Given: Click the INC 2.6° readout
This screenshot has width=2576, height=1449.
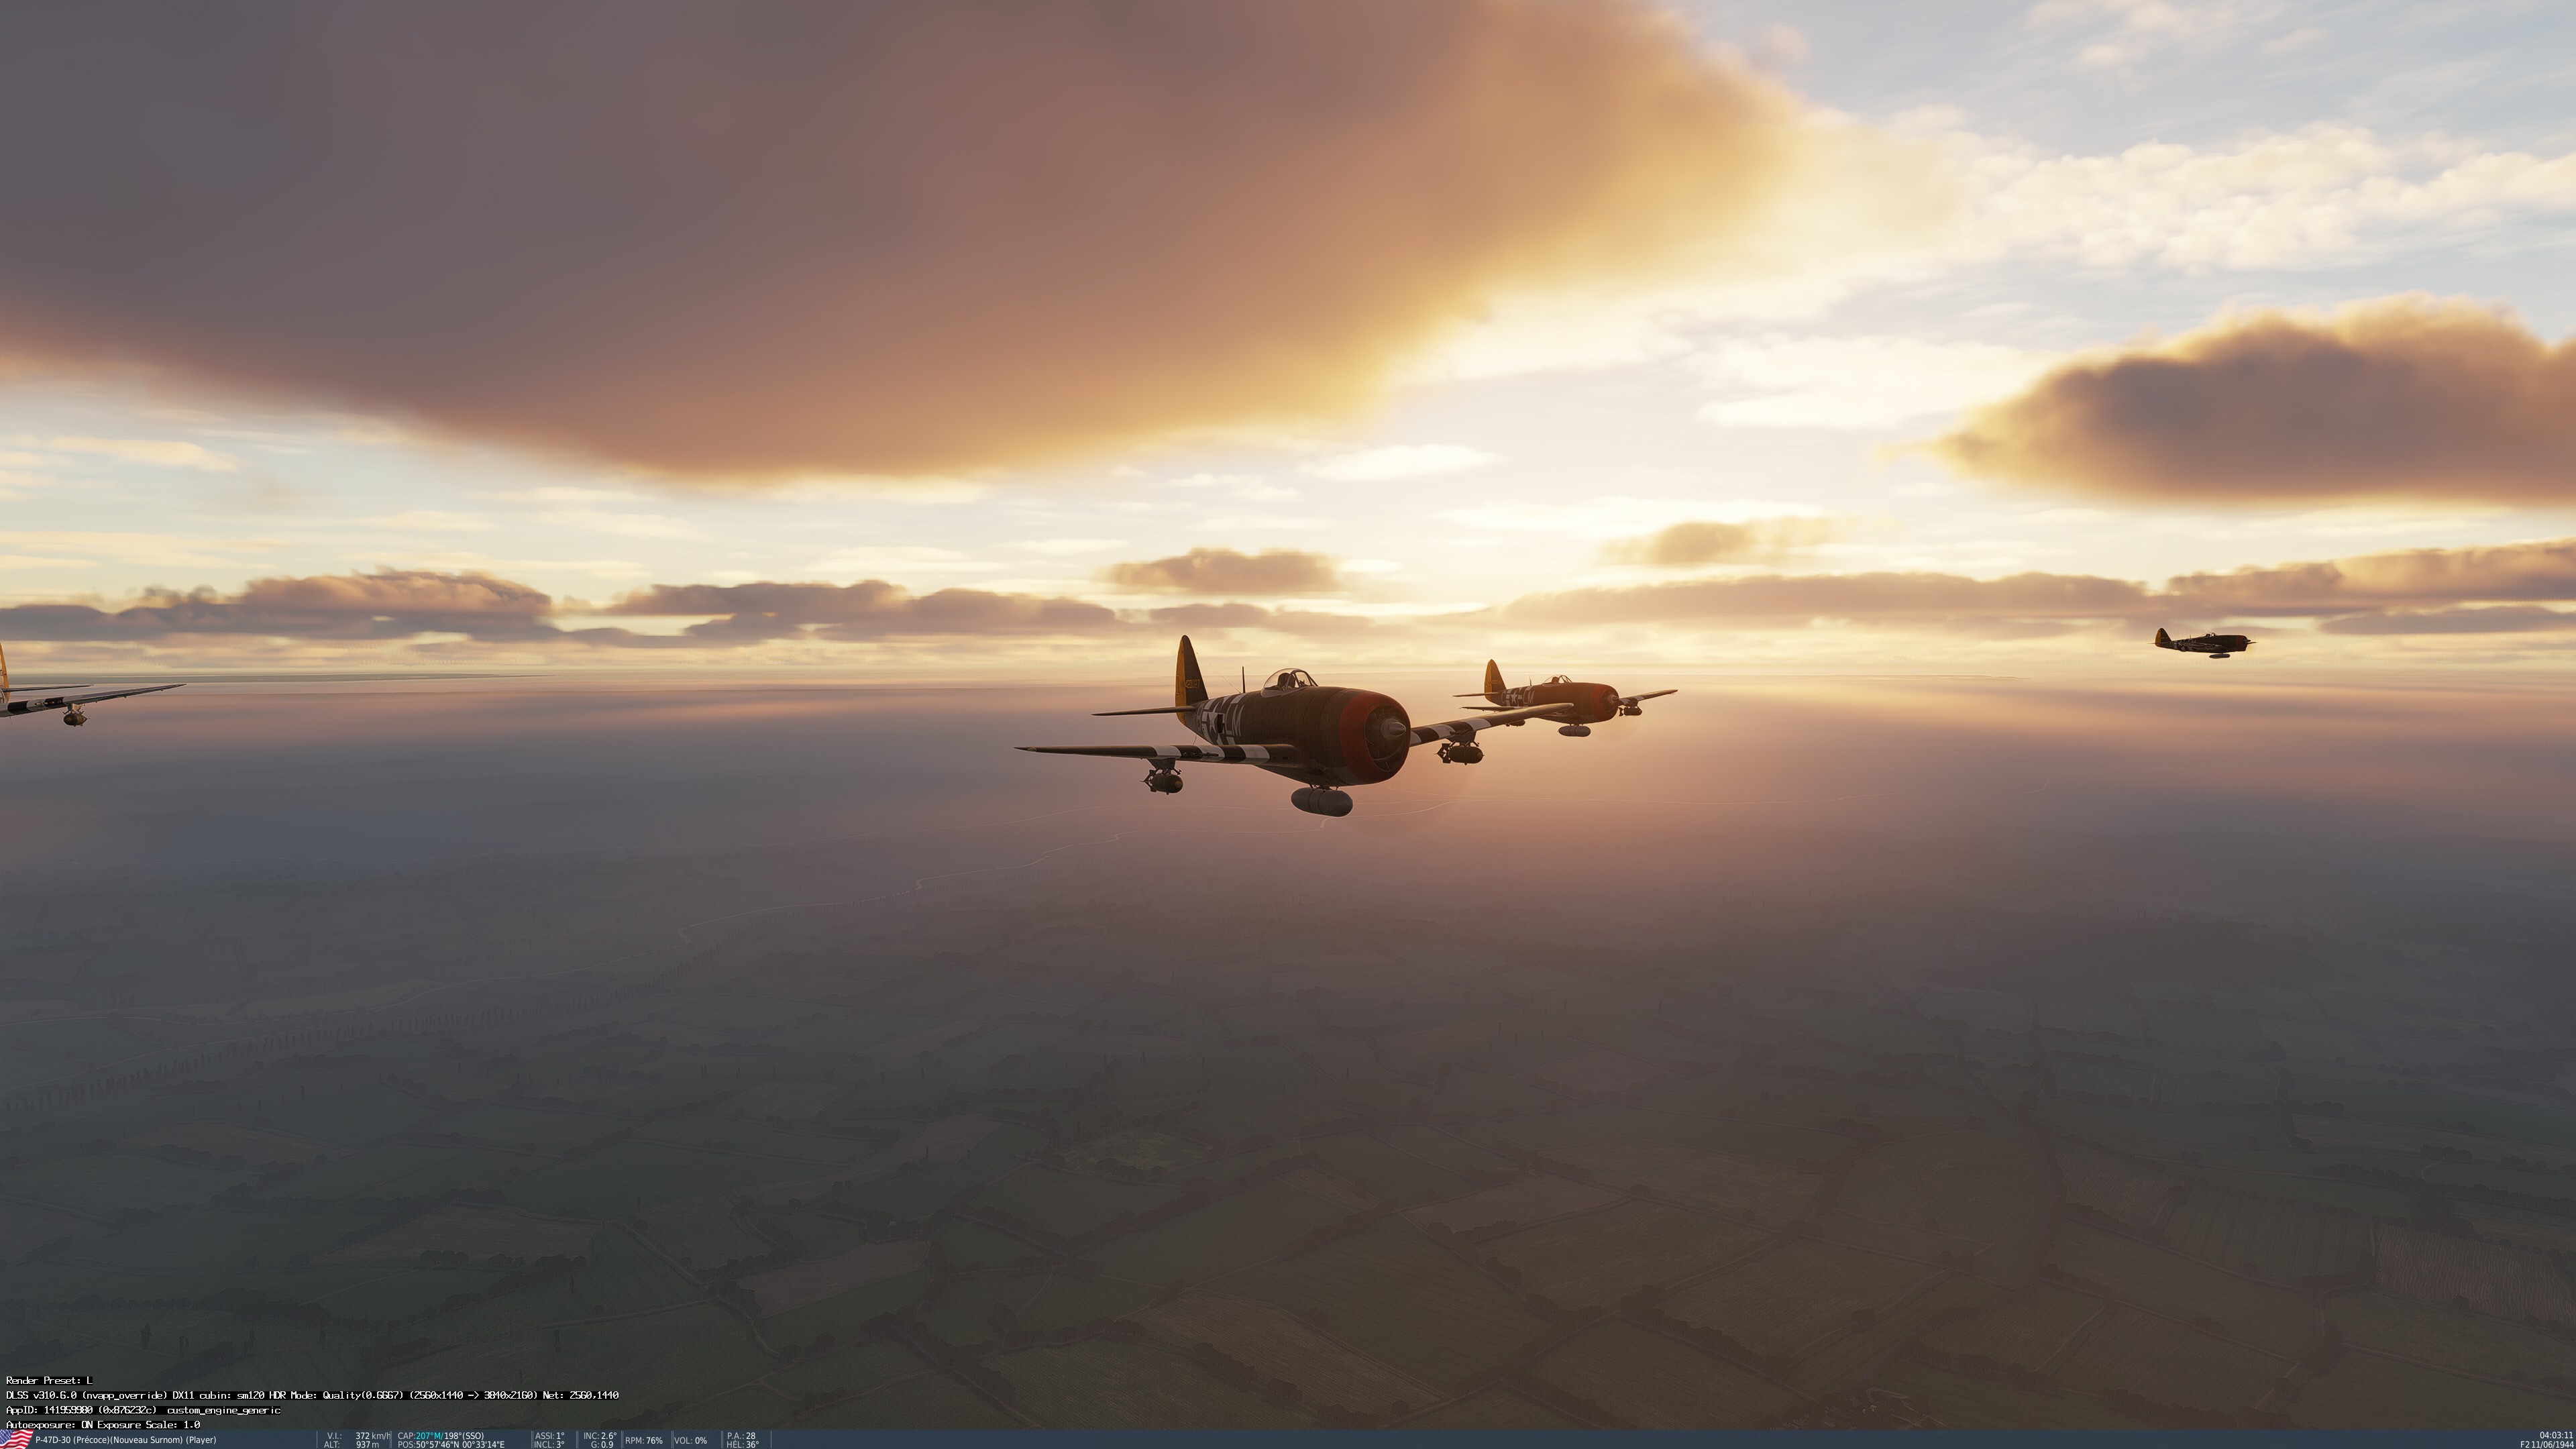Looking at the screenshot, I should (x=600, y=1436).
